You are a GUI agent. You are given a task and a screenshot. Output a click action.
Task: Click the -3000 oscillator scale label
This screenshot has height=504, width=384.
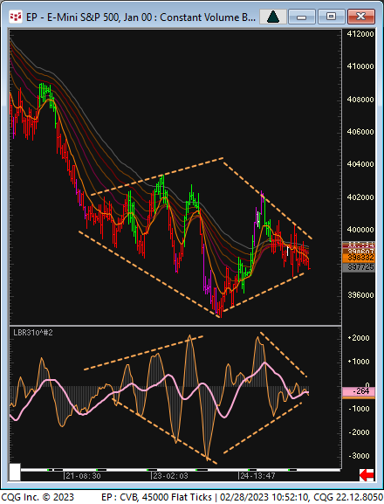point(359,456)
